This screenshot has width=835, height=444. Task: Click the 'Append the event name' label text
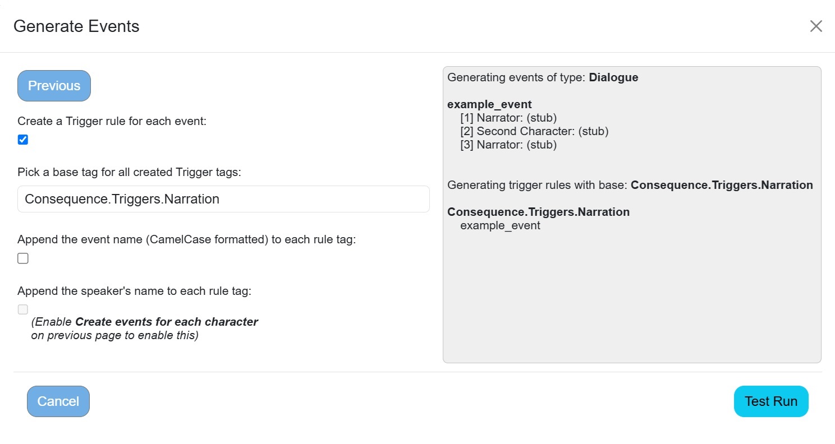tap(187, 239)
